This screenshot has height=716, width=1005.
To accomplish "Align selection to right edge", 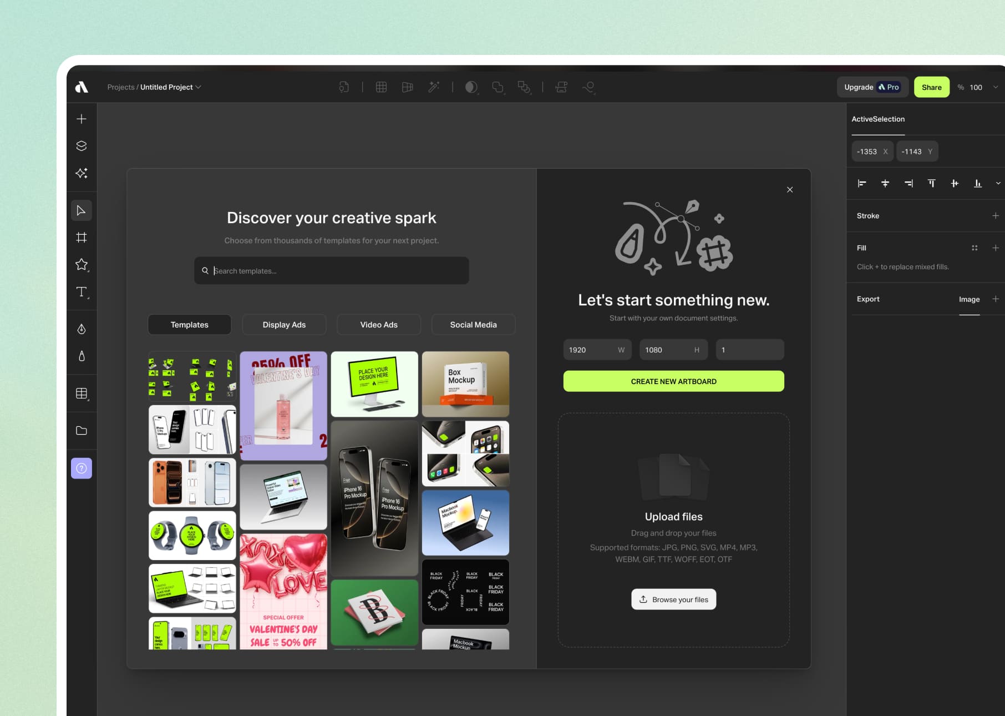I will coord(908,184).
